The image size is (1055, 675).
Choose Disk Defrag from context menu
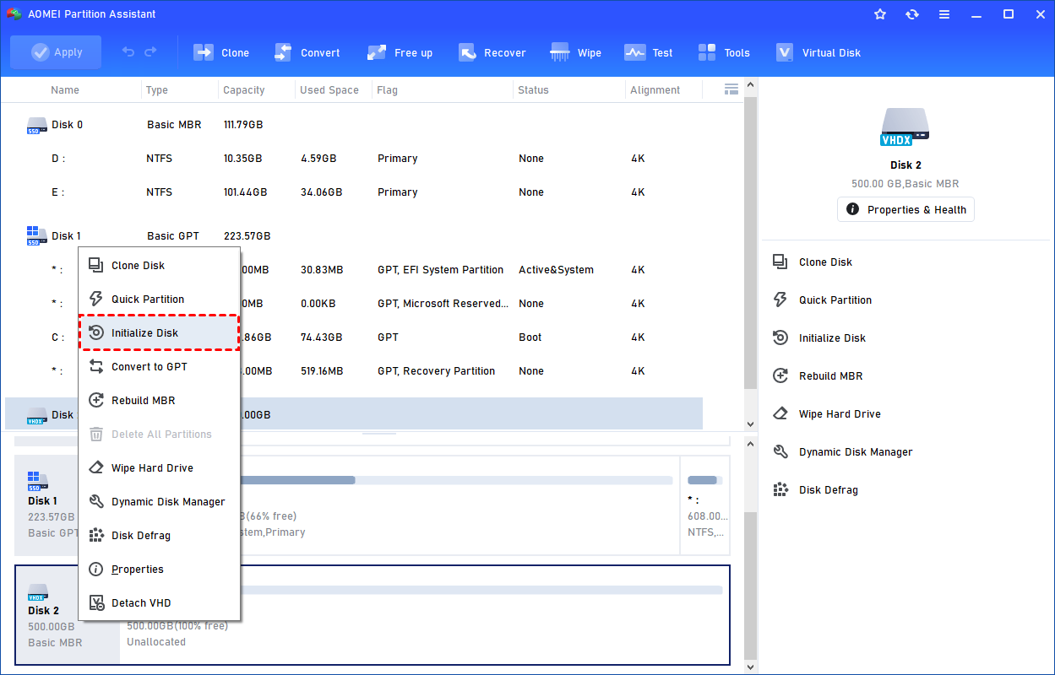[x=159, y=535]
